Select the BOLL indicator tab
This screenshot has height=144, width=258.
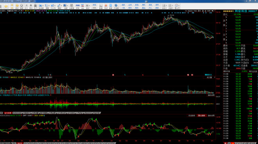tap(36, 143)
